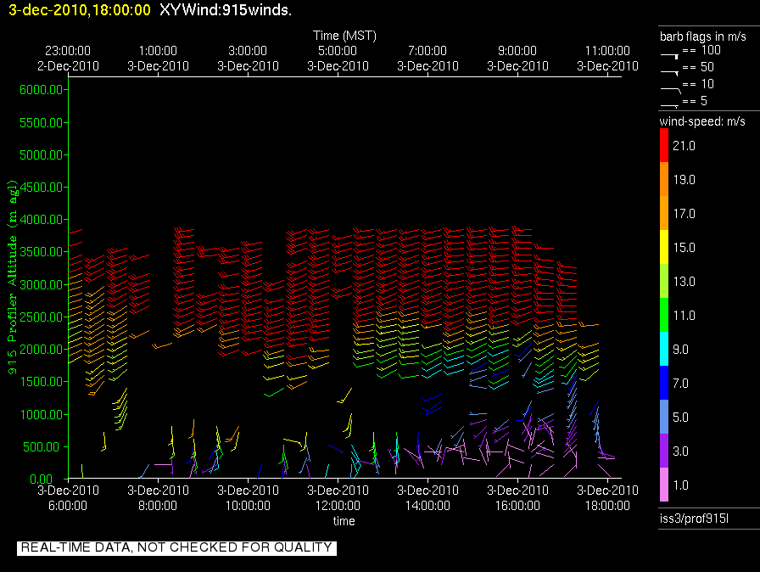Click the '2000.00' altitude tick label

[42, 350]
